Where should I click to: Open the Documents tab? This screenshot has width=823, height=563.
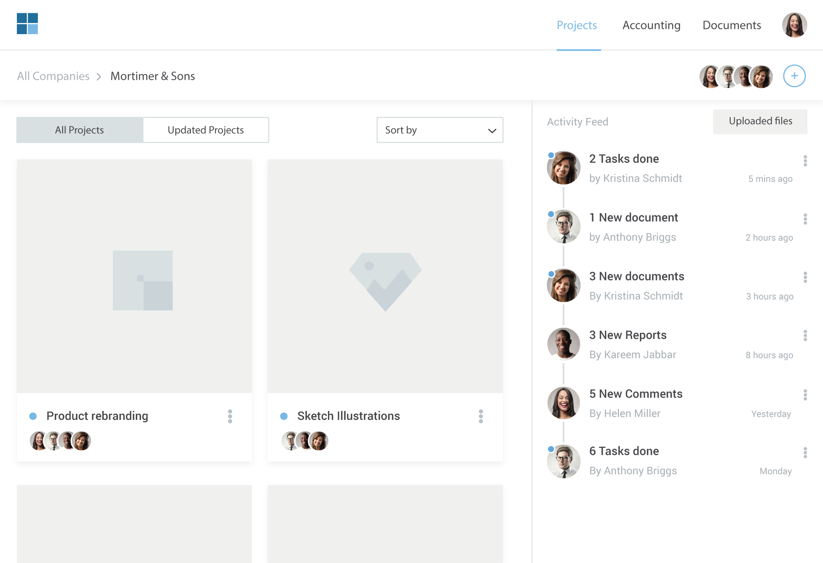731,25
